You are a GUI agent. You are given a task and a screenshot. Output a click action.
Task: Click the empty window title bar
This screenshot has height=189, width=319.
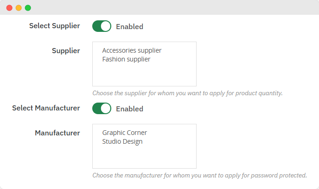click(172, 8)
